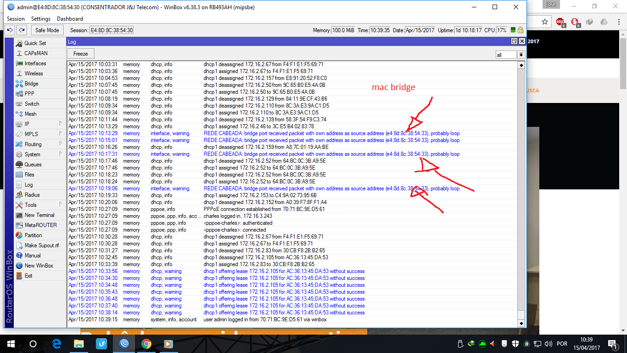Open the Chrome three-dot menu
The height and width of the screenshot is (353, 627).
point(618,22)
